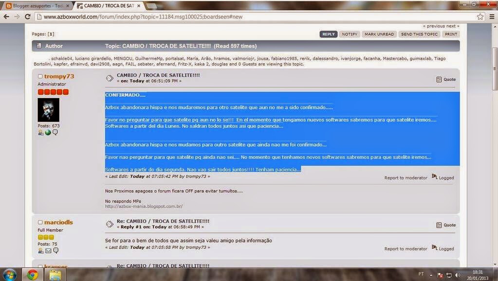Click Report to moderator on trompy73's post
The width and height of the screenshot is (498, 281).
(x=406, y=177)
